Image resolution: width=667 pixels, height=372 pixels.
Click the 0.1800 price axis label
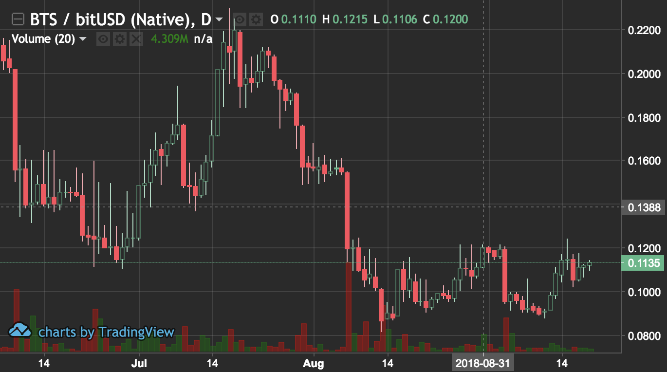(644, 118)
